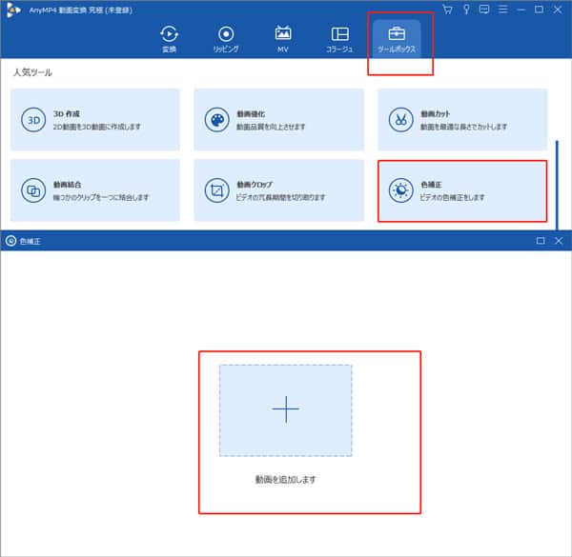This screenshot has height=557, width=572.
Task: Click the shopping cart icon in title bar
Action: pyautogui.click(x=448, y=10)
